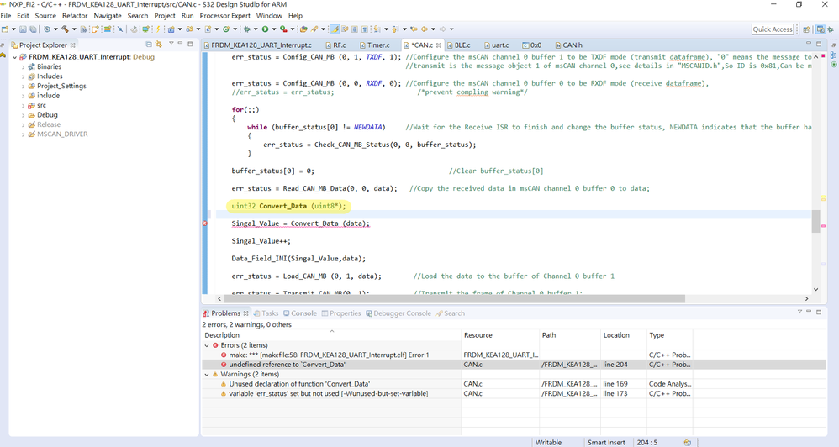
Task: Click the Save All toolbar icon
Action: [33, 29]
